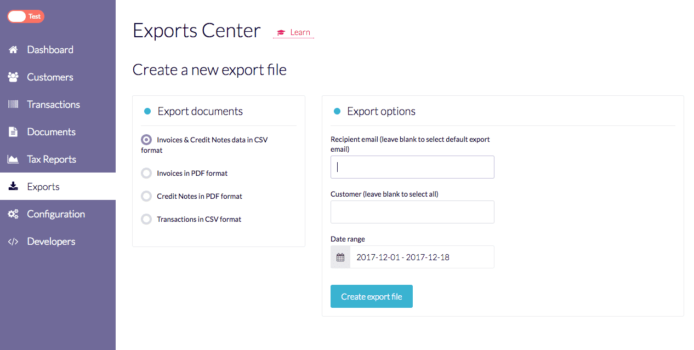Screen dimensions: 694x350
Task: Select Invoices & Credit Notes CSV option
Action: pos(146,140)
